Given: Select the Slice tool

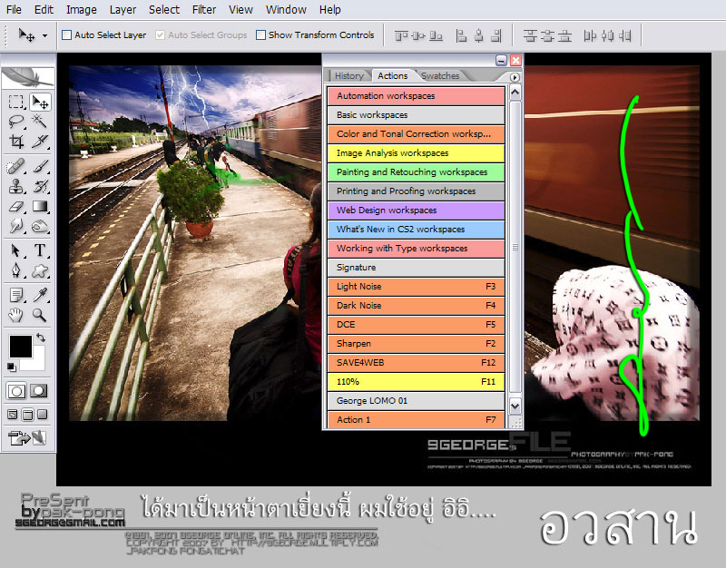Looking at the screenshot, I should [x=40, y=141].
